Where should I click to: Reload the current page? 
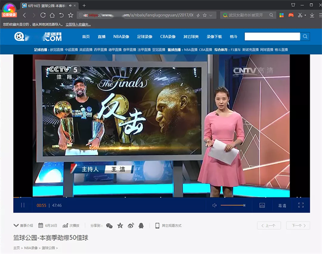[x=43, y=15]
